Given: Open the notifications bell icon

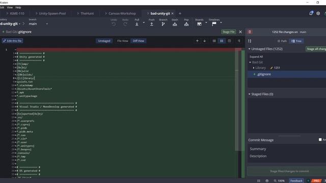Looking at the screenshot, I should coord(311,13).
